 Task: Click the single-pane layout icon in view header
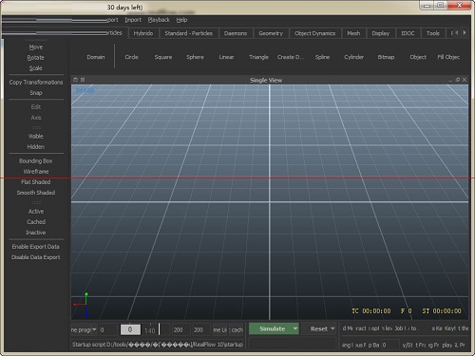[x=75, y=80]
